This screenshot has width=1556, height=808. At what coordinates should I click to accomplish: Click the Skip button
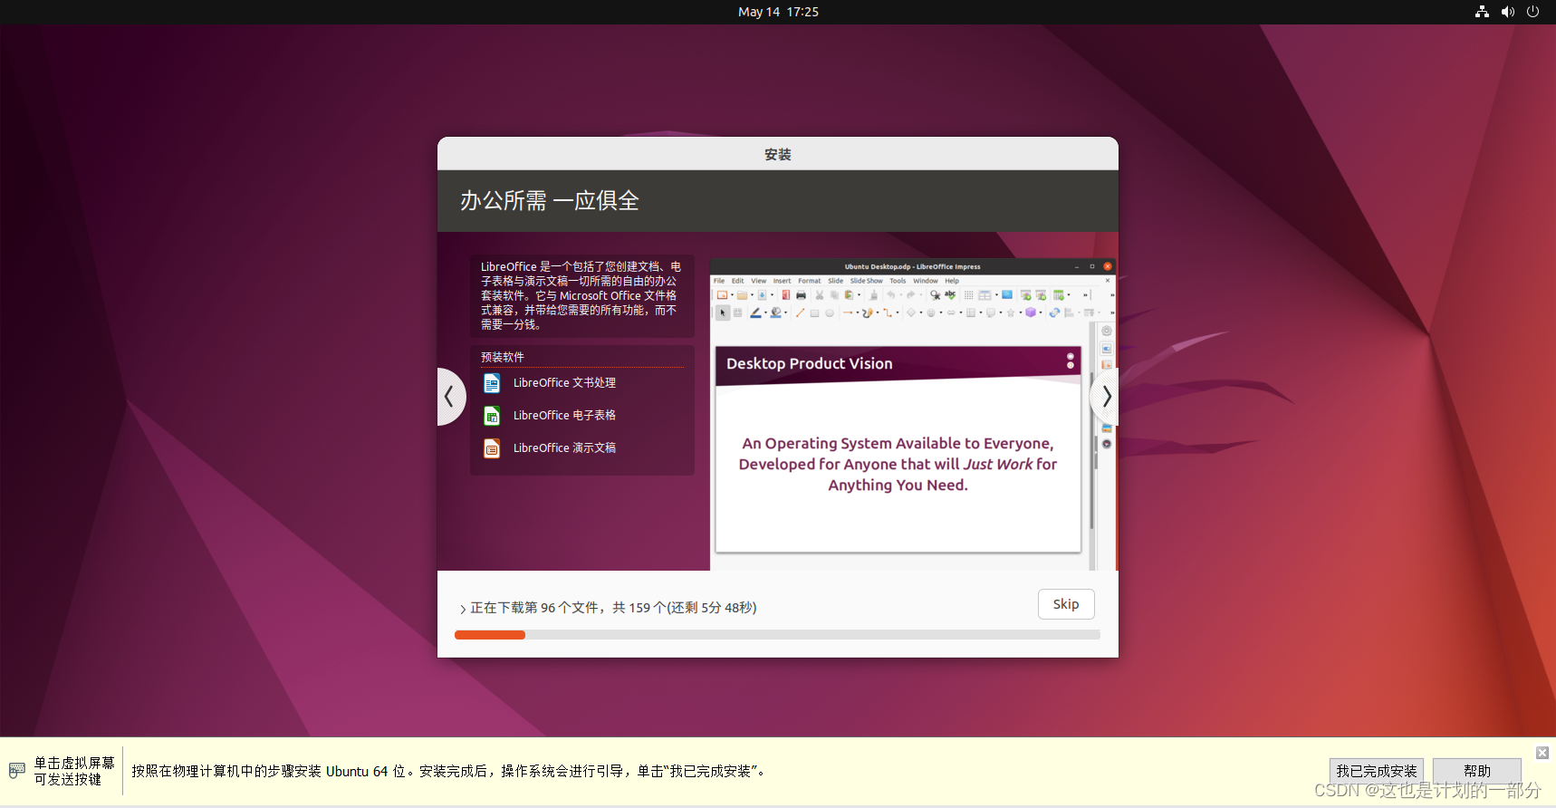tap(1066, 604)
